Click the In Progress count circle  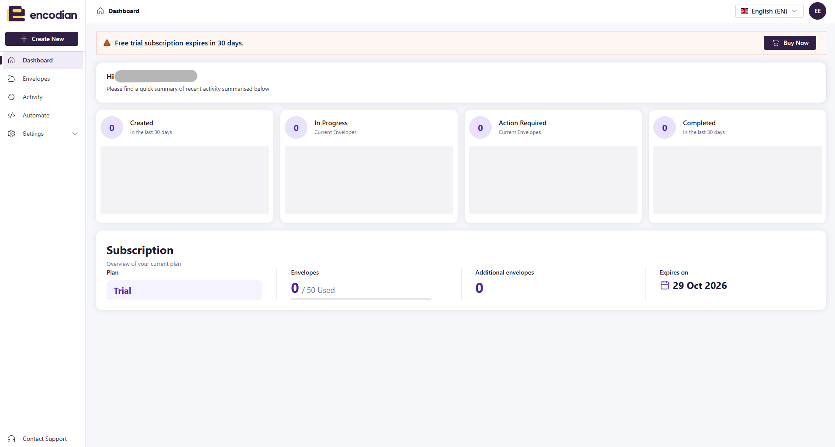tap(296, 127)
